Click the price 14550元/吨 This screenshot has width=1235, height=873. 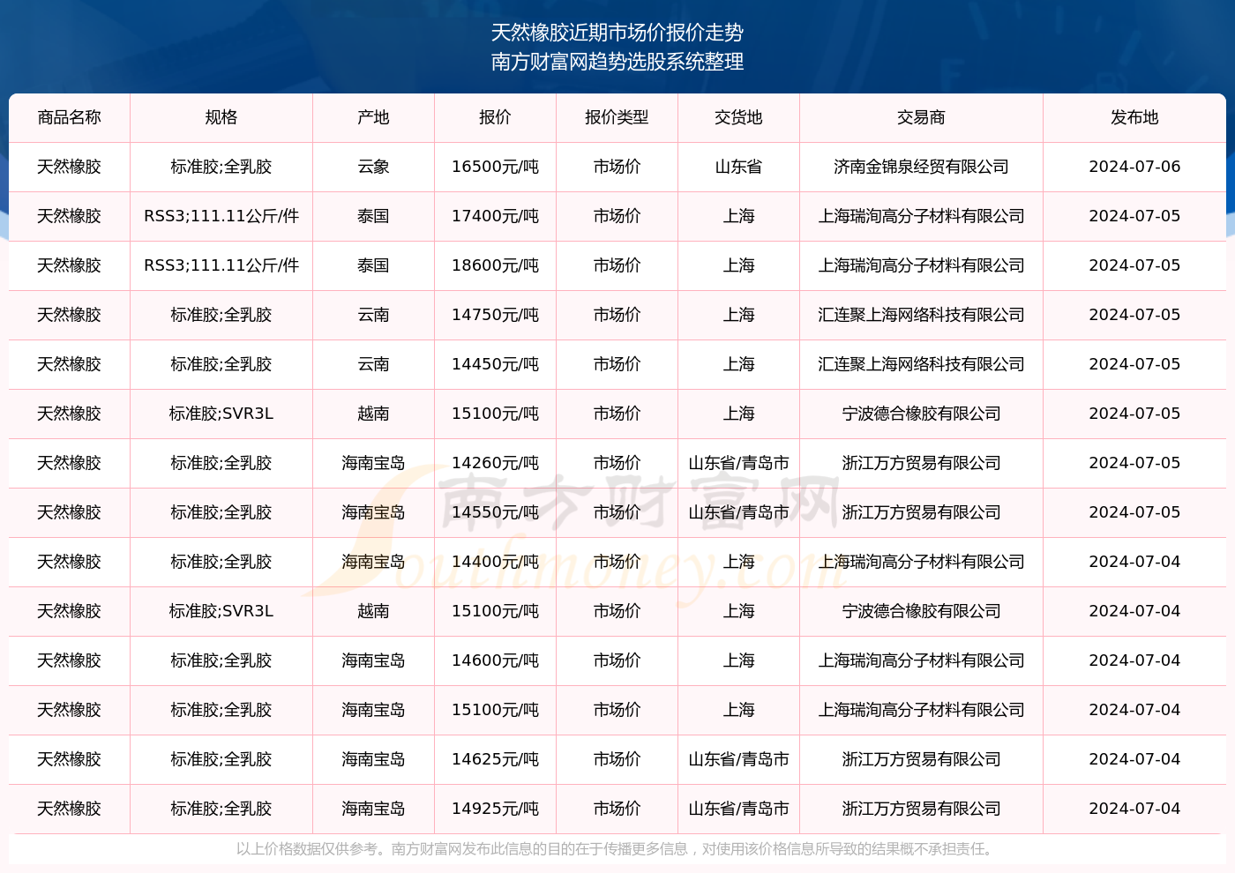495,512
